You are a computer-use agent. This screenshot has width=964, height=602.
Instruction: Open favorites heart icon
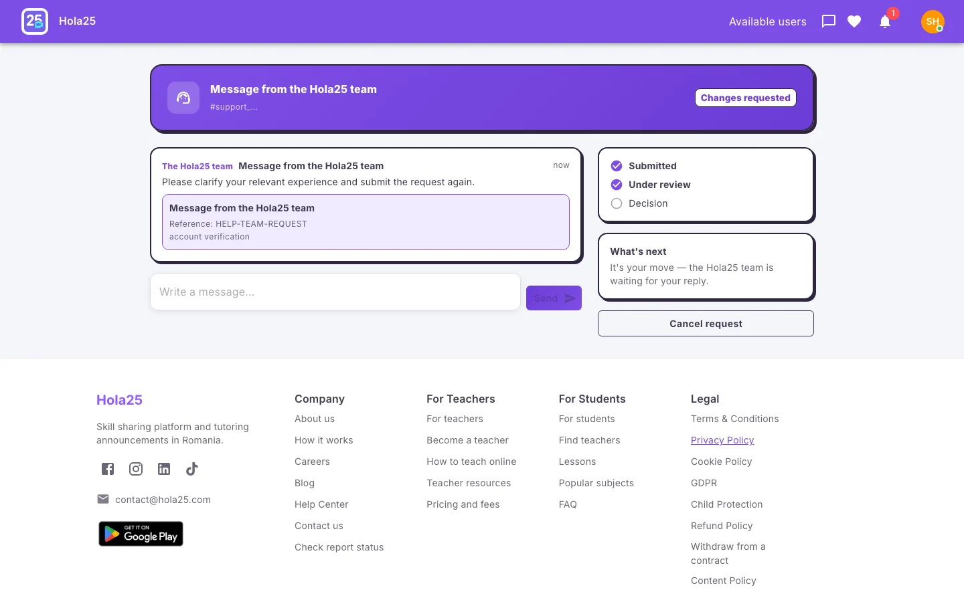[x=854, y=21]
